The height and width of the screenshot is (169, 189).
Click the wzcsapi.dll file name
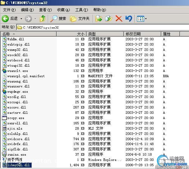click(x=17, y=102)
